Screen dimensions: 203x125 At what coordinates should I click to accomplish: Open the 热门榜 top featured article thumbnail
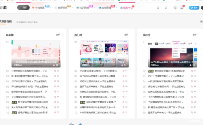(104, 54)
